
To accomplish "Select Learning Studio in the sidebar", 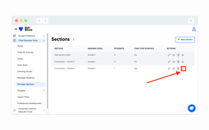I will coord(25,72).
